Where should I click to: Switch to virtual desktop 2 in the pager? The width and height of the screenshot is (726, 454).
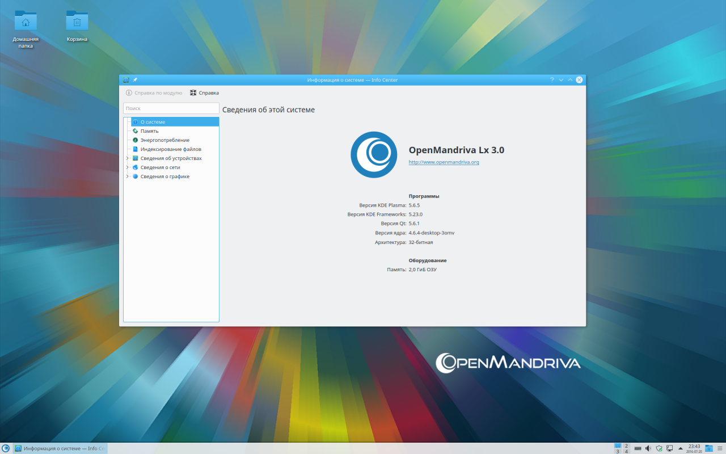point(626,446)
